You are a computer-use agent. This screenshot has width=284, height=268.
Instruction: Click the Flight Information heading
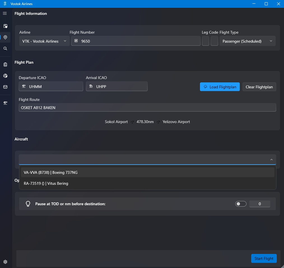click(31, 14)
